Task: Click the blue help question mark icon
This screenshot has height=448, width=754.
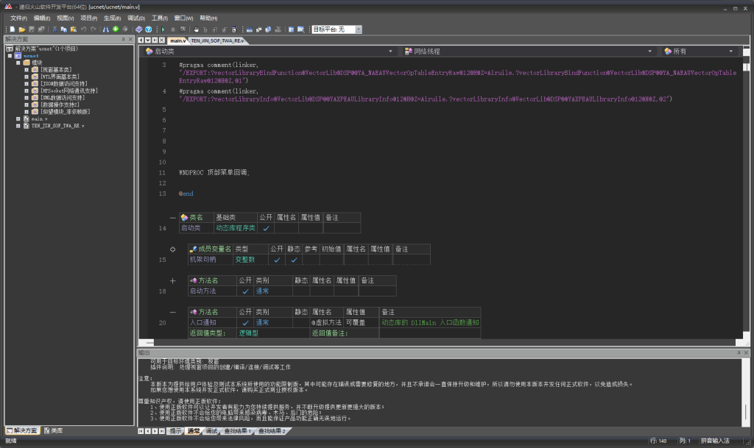Action: click(x=148, y=29)
